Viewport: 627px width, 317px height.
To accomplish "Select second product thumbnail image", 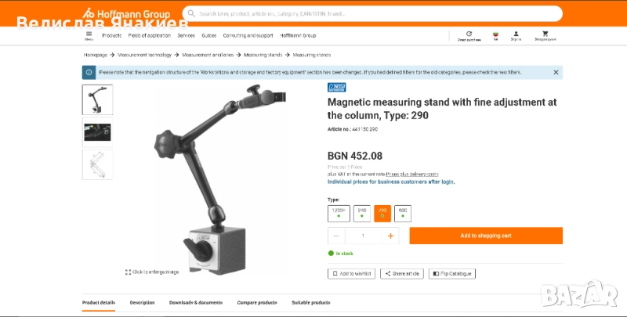I will (x=97, y=132).
